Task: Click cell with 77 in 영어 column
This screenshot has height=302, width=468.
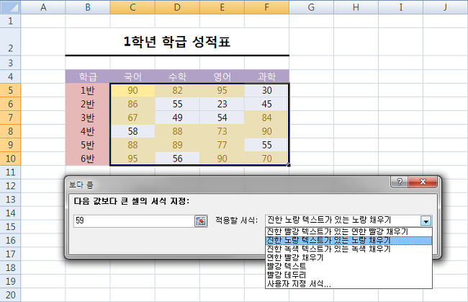Action: (x=222, y=145)
